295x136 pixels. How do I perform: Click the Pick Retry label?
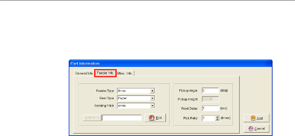190,118
